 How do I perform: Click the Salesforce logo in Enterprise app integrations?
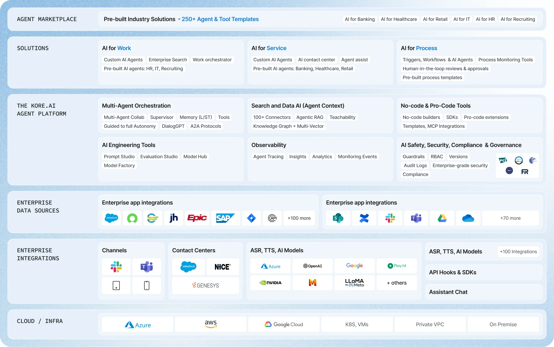(x=111, y=218)
